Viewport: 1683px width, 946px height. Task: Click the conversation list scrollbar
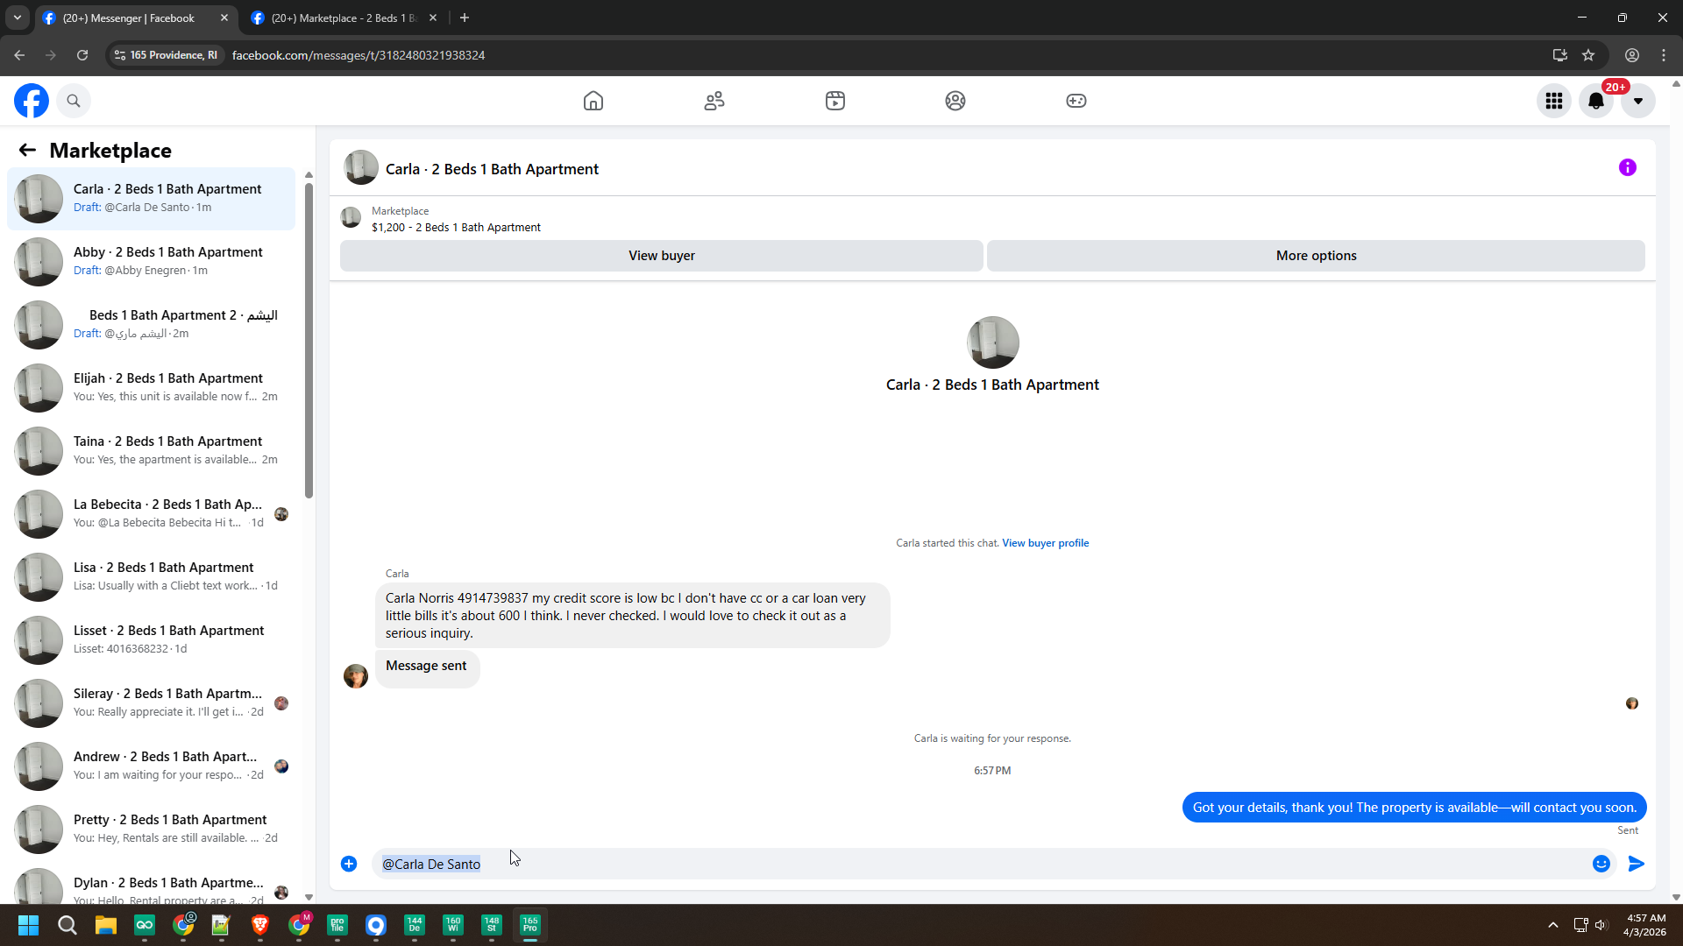pos(309,339)
